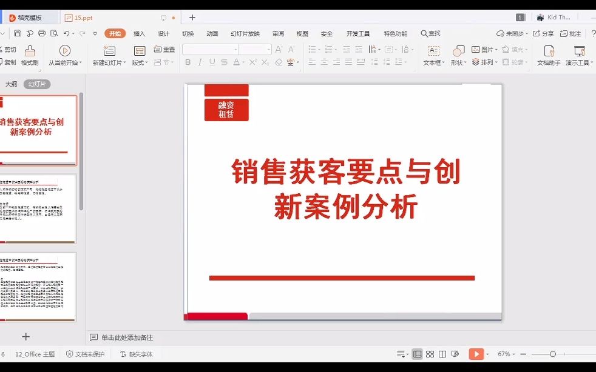Click the 分享 (Share) button
Viewport: 596px width, 372px height.
(x=543, y=33)
